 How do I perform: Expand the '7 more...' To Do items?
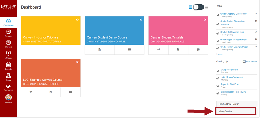click(219, 54)
